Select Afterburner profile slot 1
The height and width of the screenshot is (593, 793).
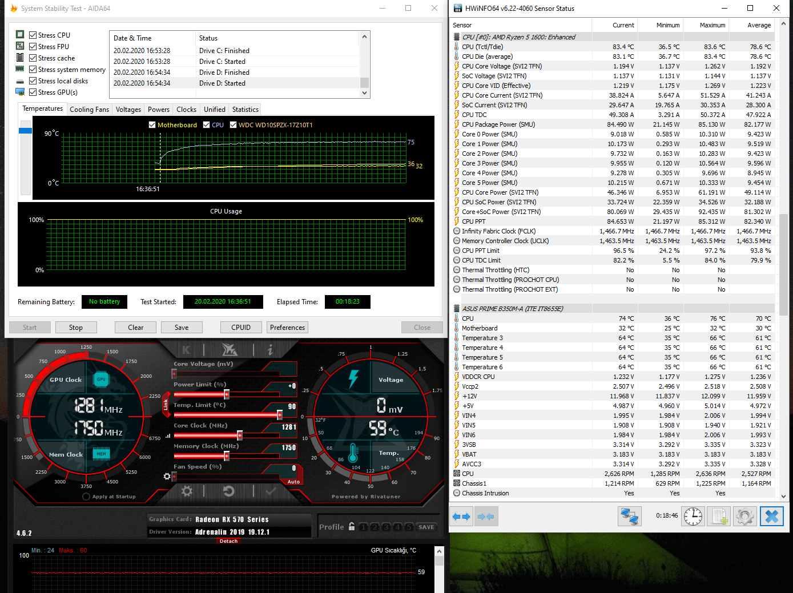tap(363, 527)
